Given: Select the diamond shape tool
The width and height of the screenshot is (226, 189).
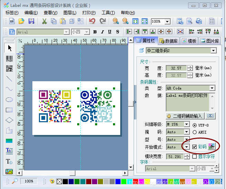Looking at the screenshot, I should click(x=9, y=120).
